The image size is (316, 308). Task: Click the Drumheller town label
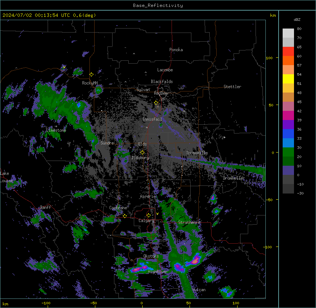tap(234, 178)
